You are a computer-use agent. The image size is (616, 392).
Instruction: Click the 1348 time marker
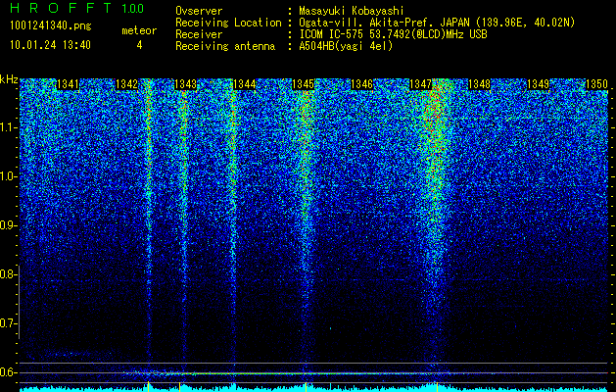[480, 84]
